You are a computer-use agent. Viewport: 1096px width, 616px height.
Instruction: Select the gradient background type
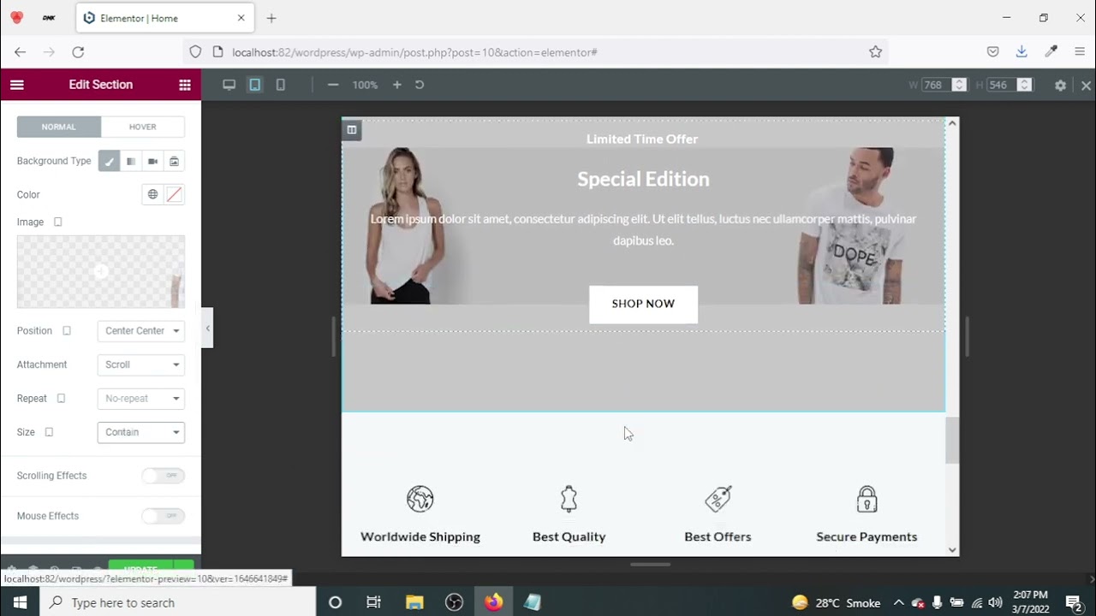click(x=131, y=161)
